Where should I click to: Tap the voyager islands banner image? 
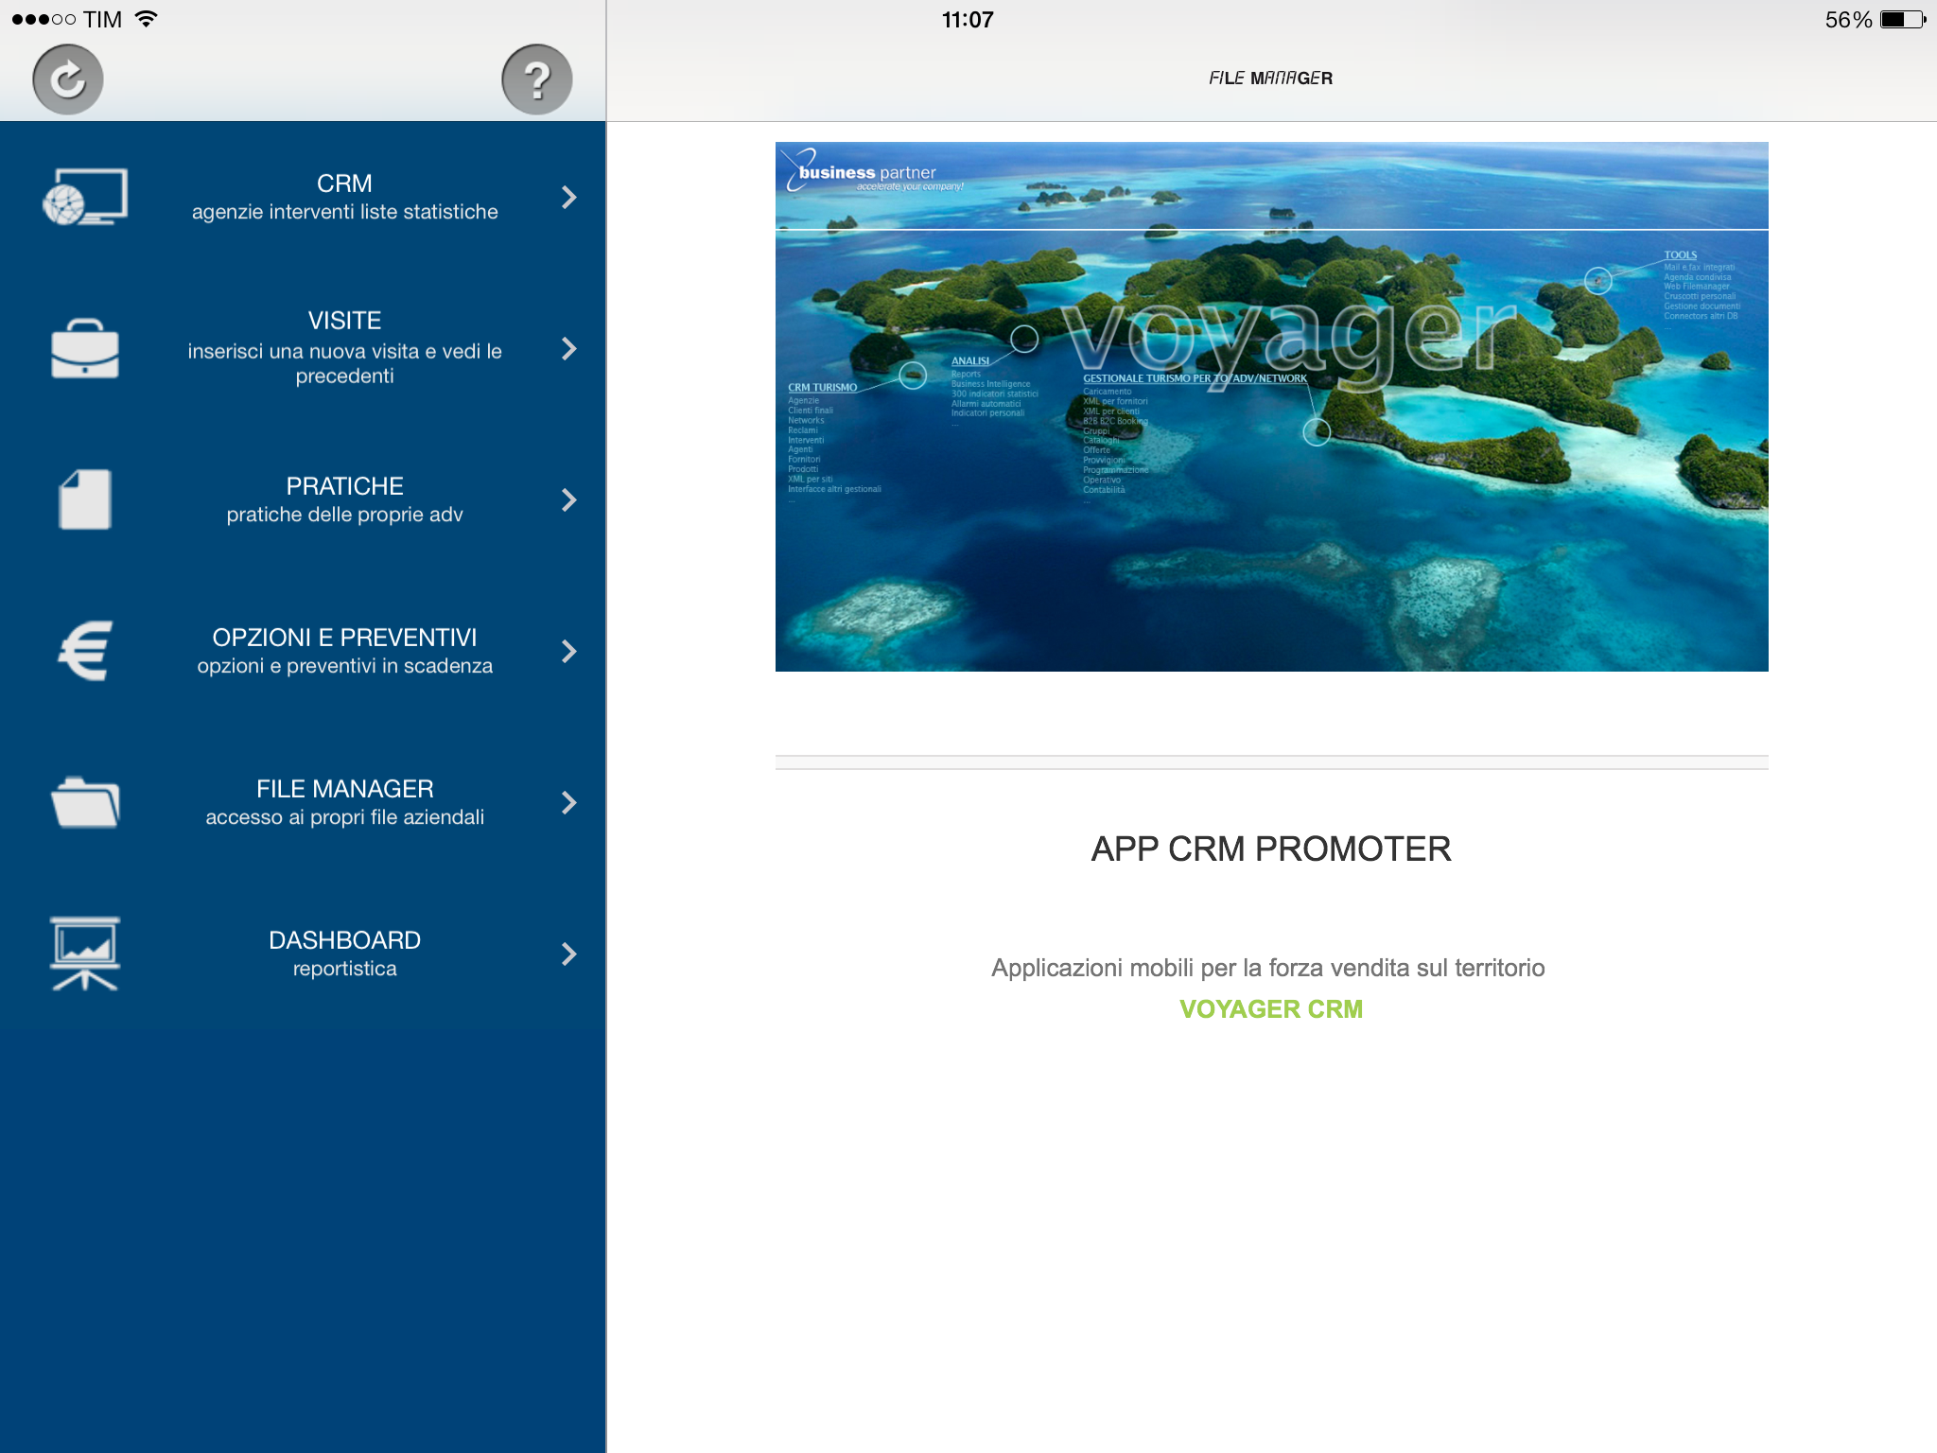coord(1272,407)
